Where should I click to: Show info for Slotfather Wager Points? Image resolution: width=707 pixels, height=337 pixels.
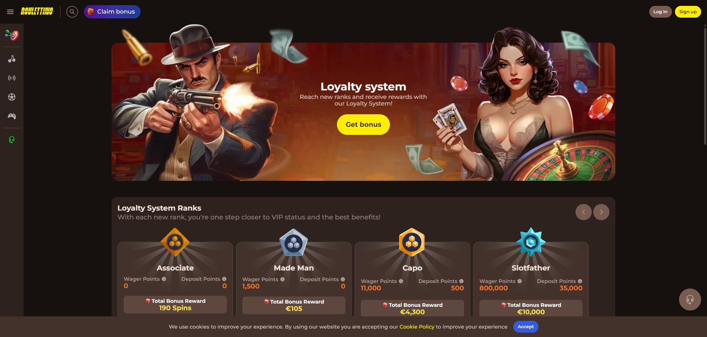click(520, 281)
